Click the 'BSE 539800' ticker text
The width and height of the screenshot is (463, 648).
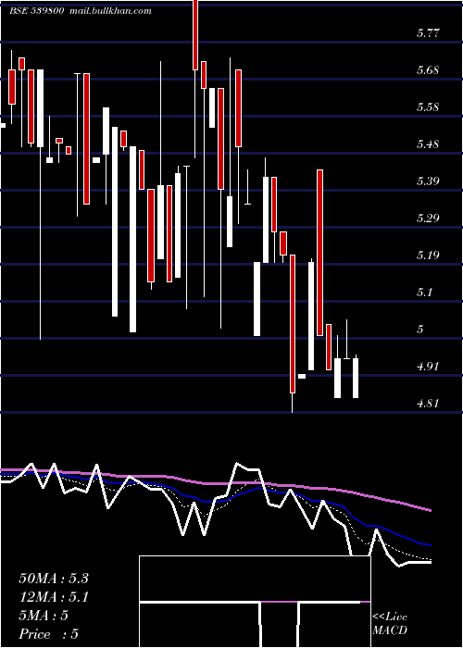(x=37, y=11)
